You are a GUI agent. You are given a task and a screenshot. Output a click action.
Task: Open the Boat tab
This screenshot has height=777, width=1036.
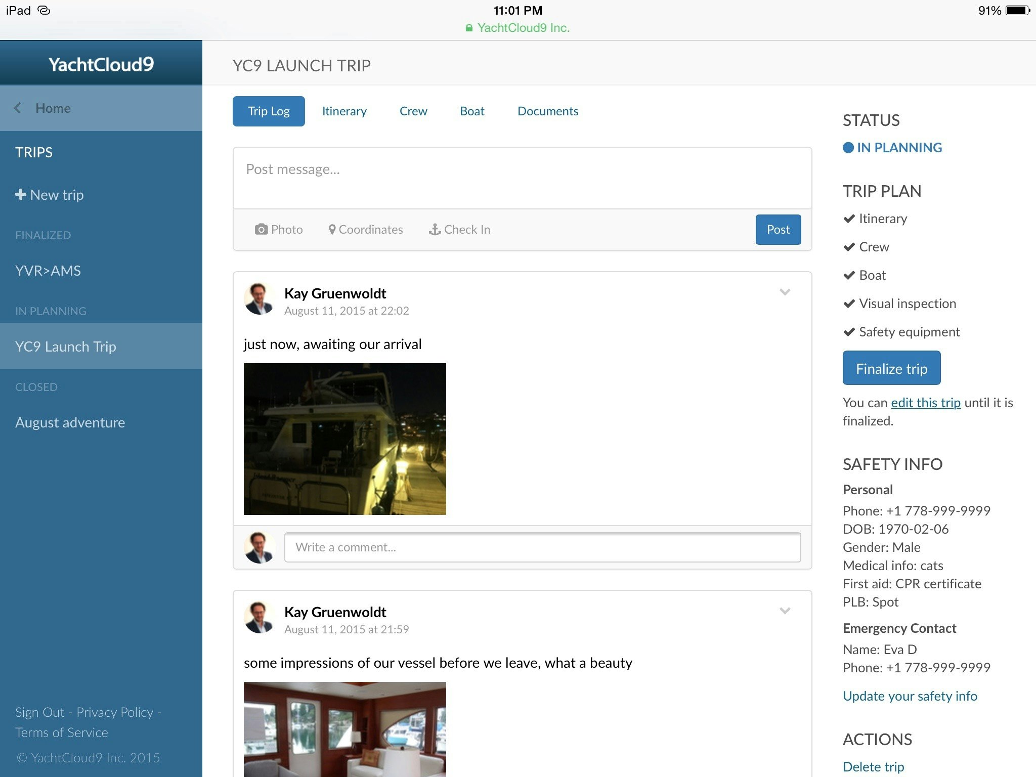coord(471,111)
